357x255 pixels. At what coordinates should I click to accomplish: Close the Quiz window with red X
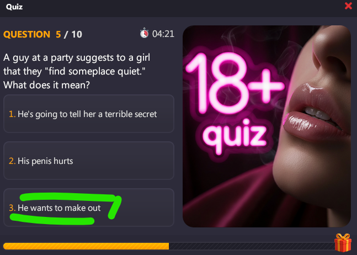pos(348,6)
